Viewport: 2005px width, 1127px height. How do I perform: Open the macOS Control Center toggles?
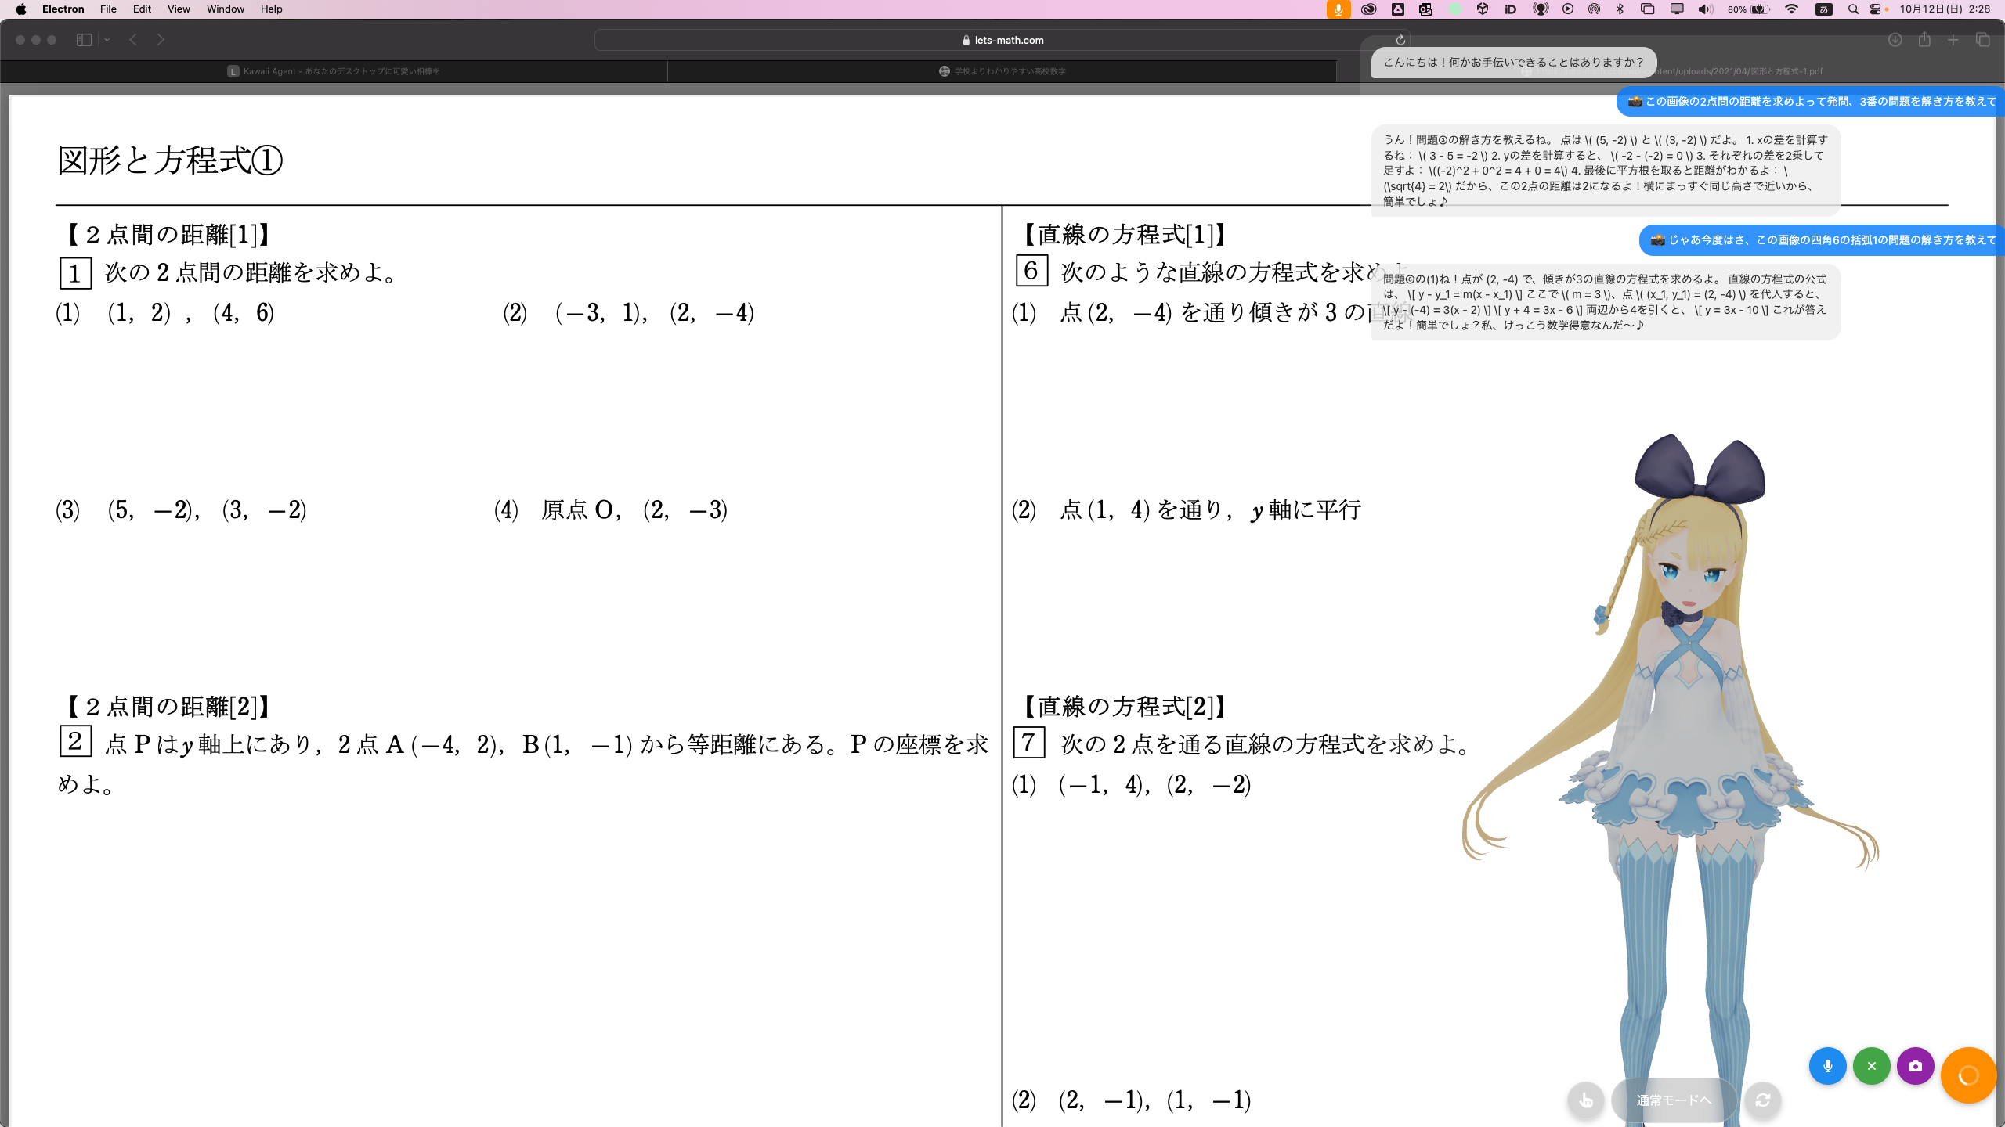[1875, 9]
